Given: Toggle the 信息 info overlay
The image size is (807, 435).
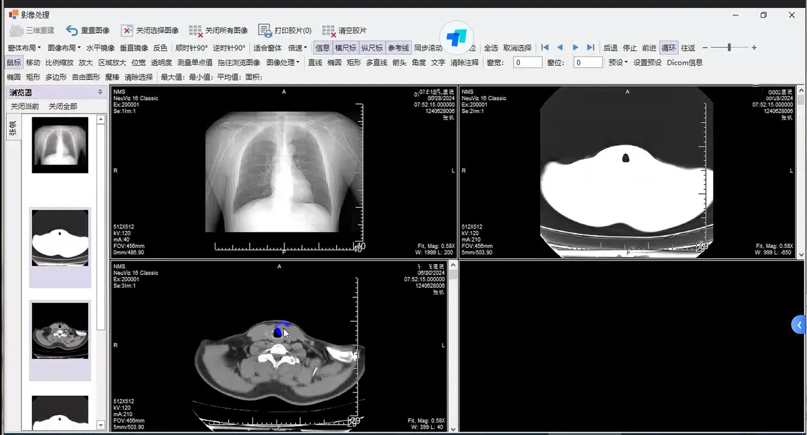Looking at the screenshot, I should (x=323, y=48).
